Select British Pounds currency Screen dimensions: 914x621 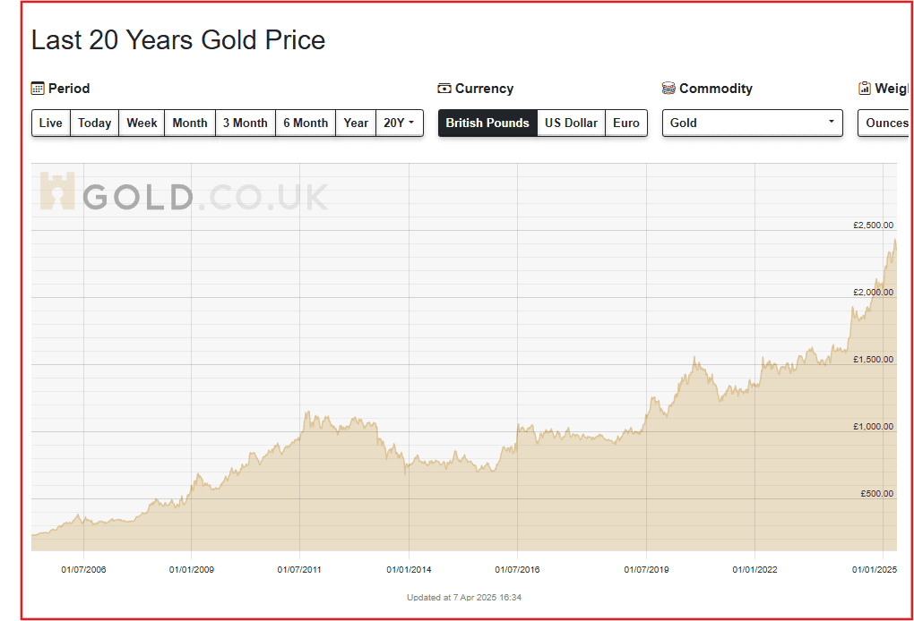[x=487, y=123]
